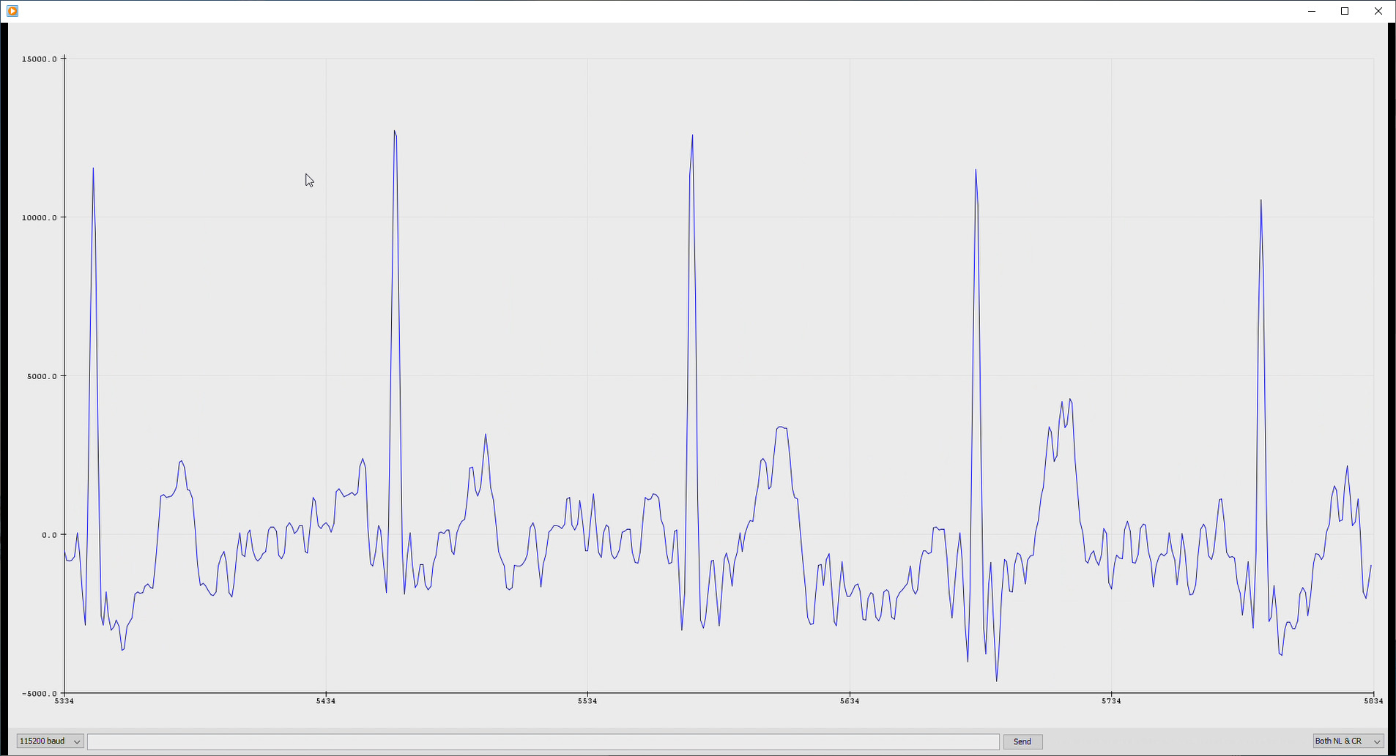Image resolution: width=1396 pixels, height=756 pixels.
Task: Click the 5534 x-axis label
Action: coord(587,700)
